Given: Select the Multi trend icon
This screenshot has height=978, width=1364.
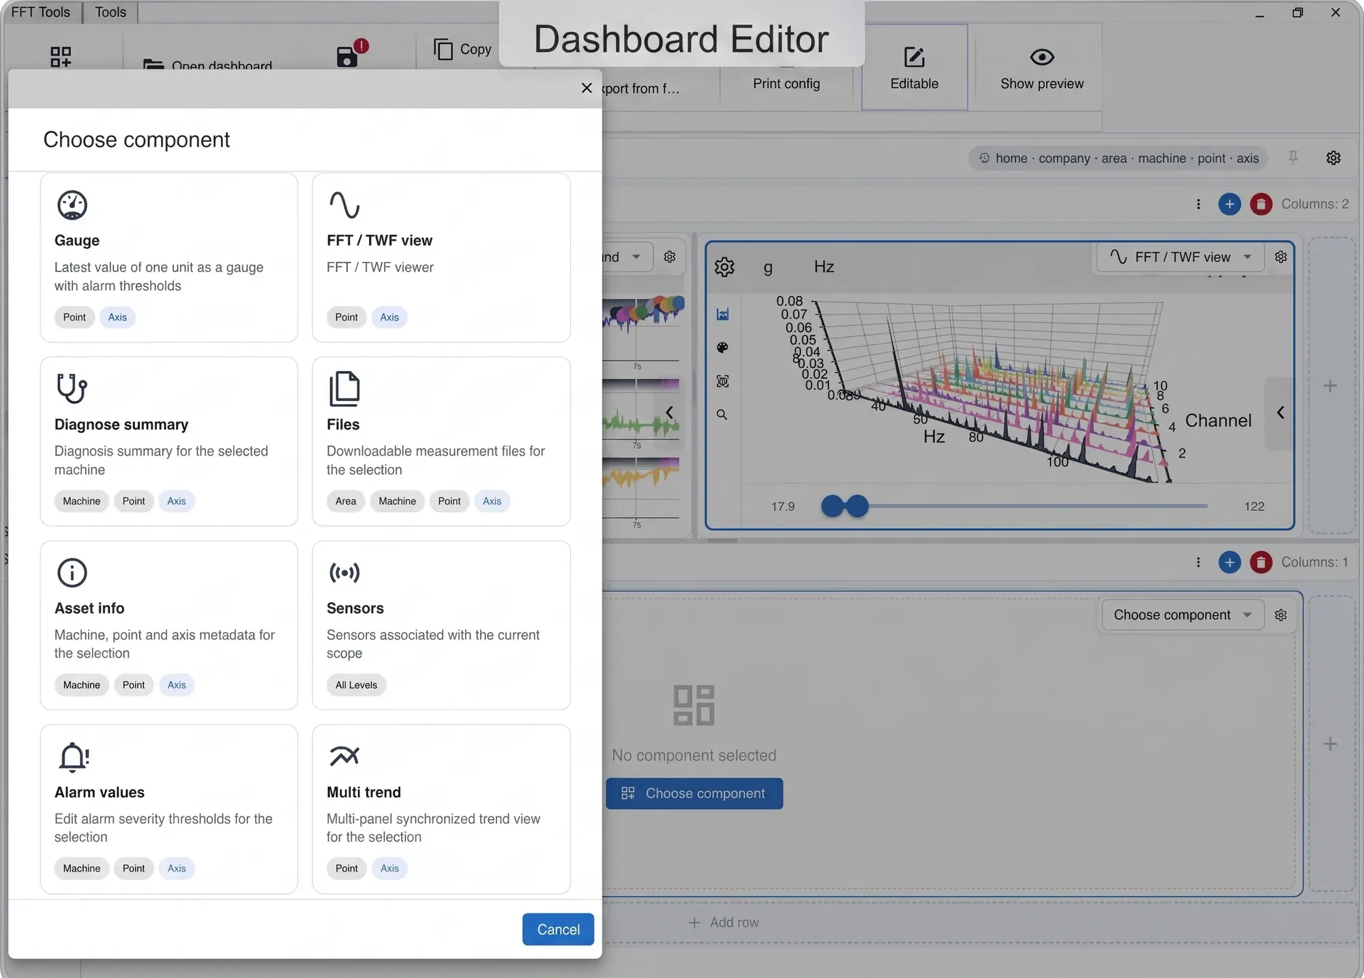Looking at the screenshot, I should tap(344, 756).
